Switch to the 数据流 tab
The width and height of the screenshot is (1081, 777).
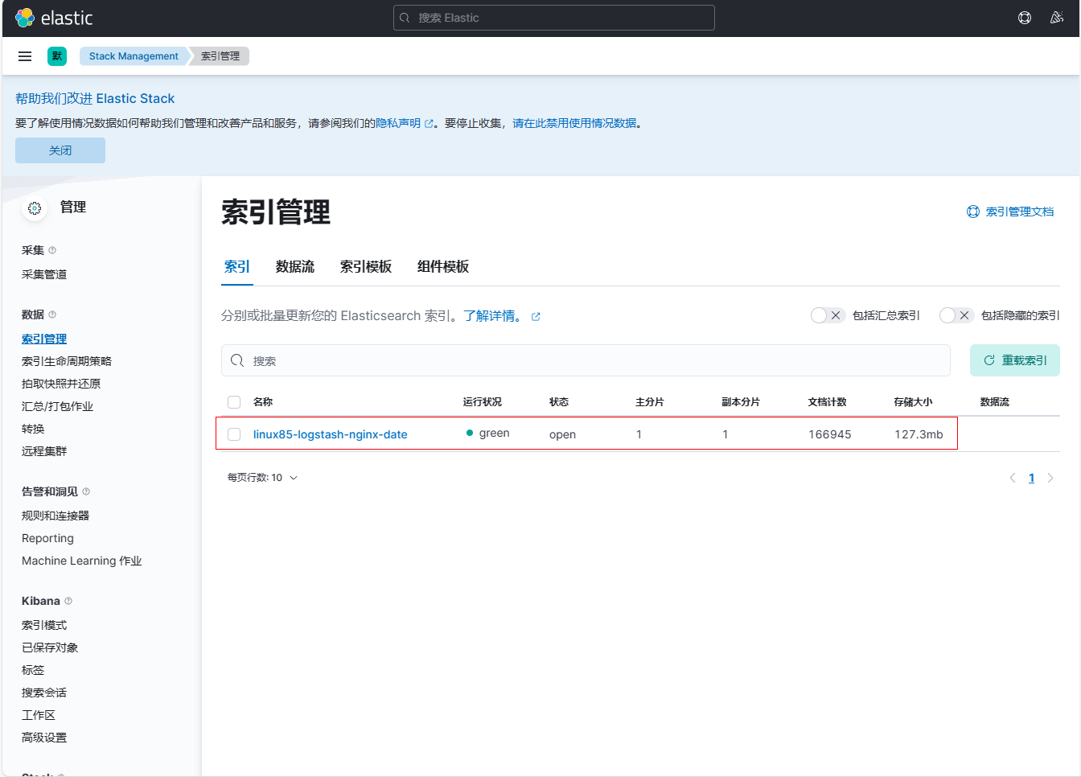(294, 267)
